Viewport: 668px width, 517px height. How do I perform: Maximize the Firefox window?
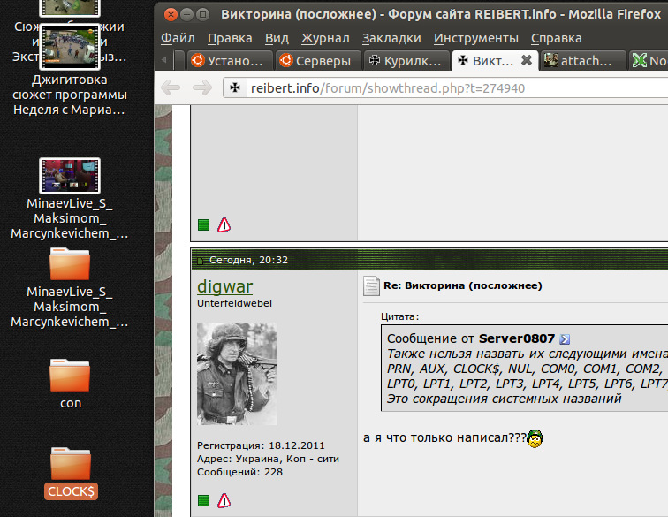203,15
